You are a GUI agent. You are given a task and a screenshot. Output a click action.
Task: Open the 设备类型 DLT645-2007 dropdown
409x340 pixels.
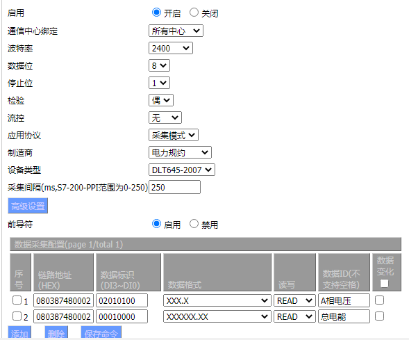tap(182, 170)
